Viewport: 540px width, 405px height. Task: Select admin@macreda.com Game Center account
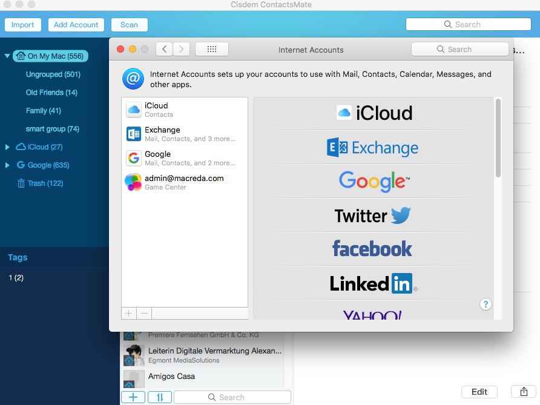point(185,182)
